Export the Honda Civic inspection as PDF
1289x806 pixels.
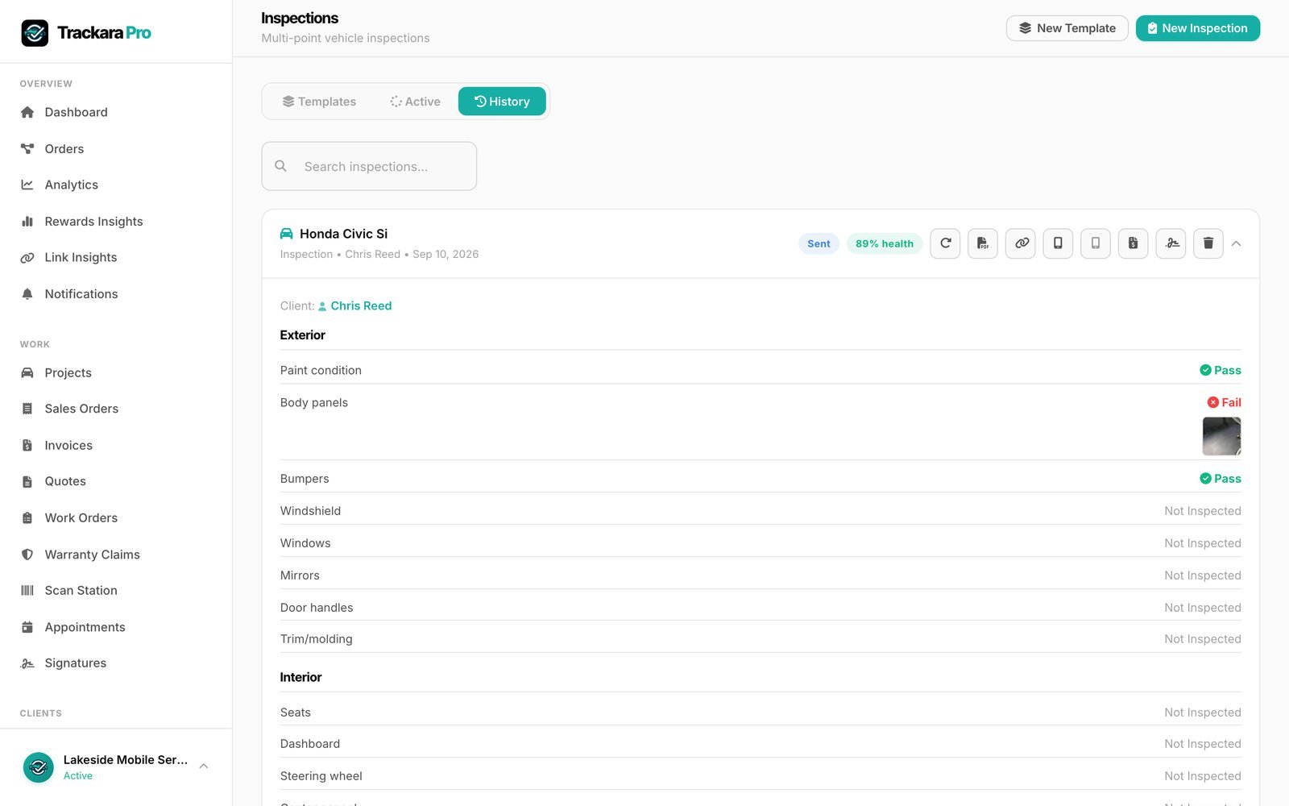point(983,243)
